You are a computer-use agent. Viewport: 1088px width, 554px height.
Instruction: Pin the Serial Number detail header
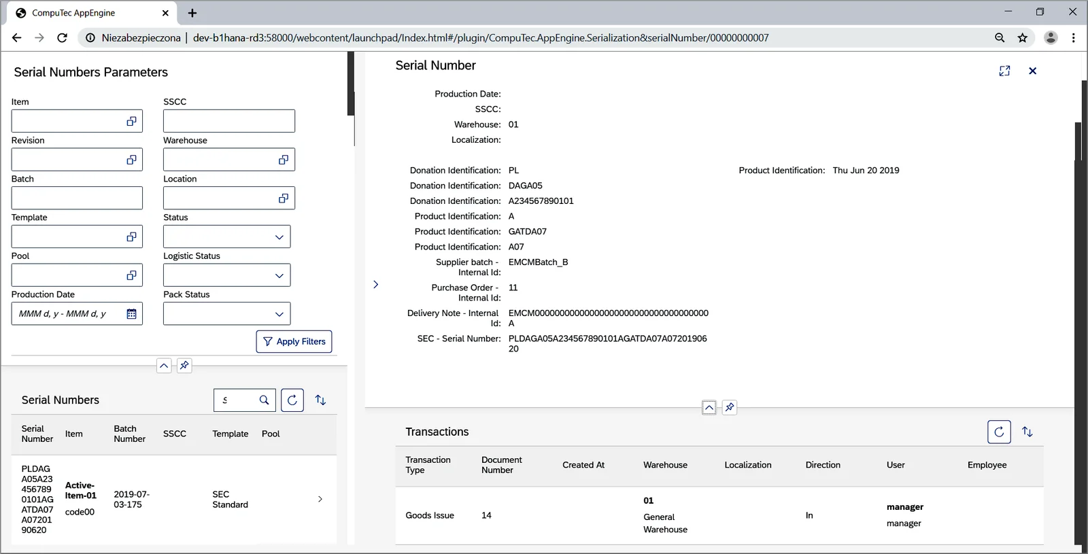(x=730, y=407)
